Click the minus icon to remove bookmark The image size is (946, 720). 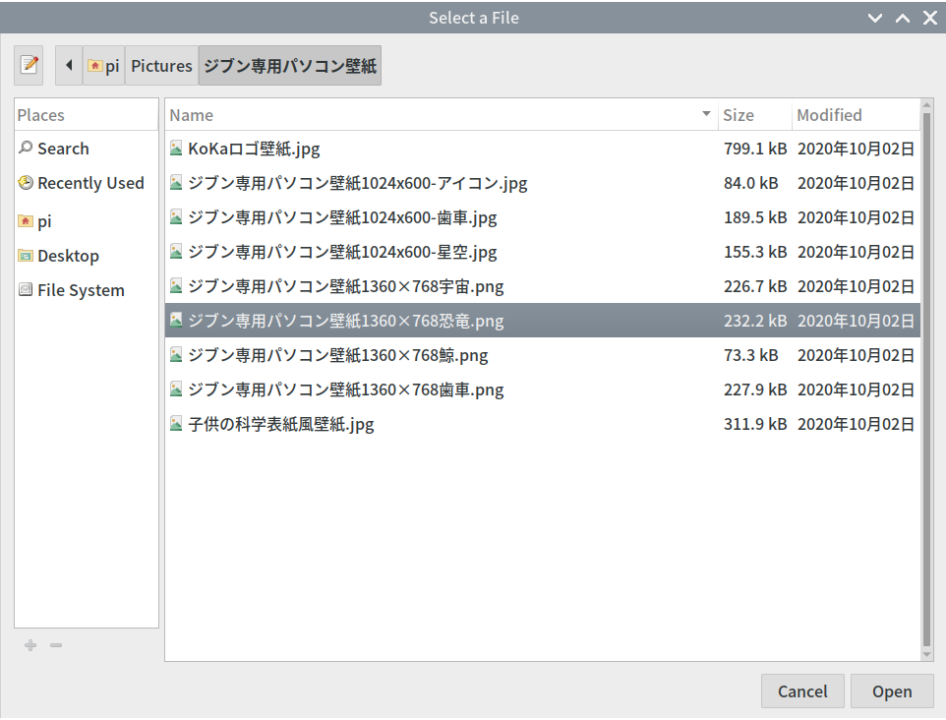tap(56, 645)
